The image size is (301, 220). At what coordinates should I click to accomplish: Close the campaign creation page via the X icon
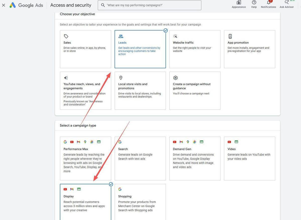click(x=4, y=5)
